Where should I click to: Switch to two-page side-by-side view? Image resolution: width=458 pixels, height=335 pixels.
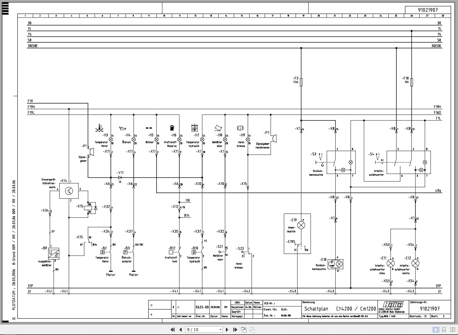(452, 330)
